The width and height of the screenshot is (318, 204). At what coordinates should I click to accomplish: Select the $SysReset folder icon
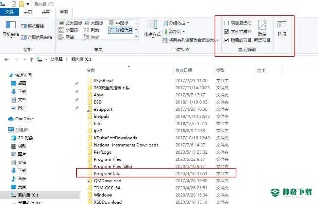90,81
